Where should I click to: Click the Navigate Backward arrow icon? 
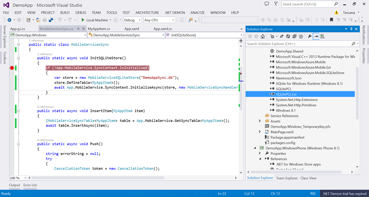(8, 20)
